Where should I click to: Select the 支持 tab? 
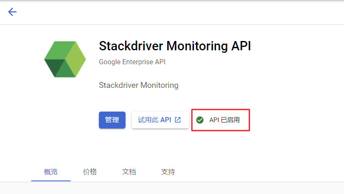tap(168, 172)
